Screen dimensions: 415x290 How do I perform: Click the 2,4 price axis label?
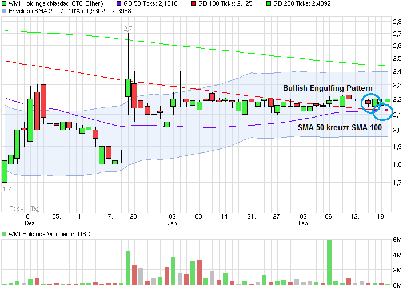click(x=397, y=71)
